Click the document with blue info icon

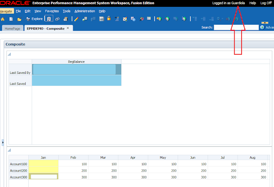tap(133, 19)
